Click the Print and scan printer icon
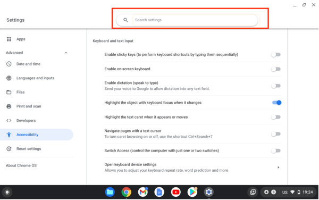Screen dimensions: 319x200 tap(9, 106)
